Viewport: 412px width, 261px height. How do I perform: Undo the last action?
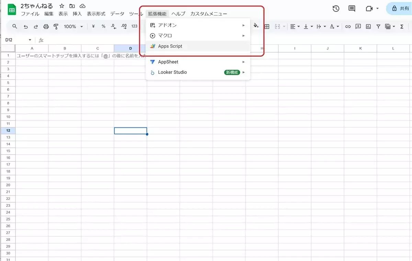pyautogui.click(x=26, y=26)
